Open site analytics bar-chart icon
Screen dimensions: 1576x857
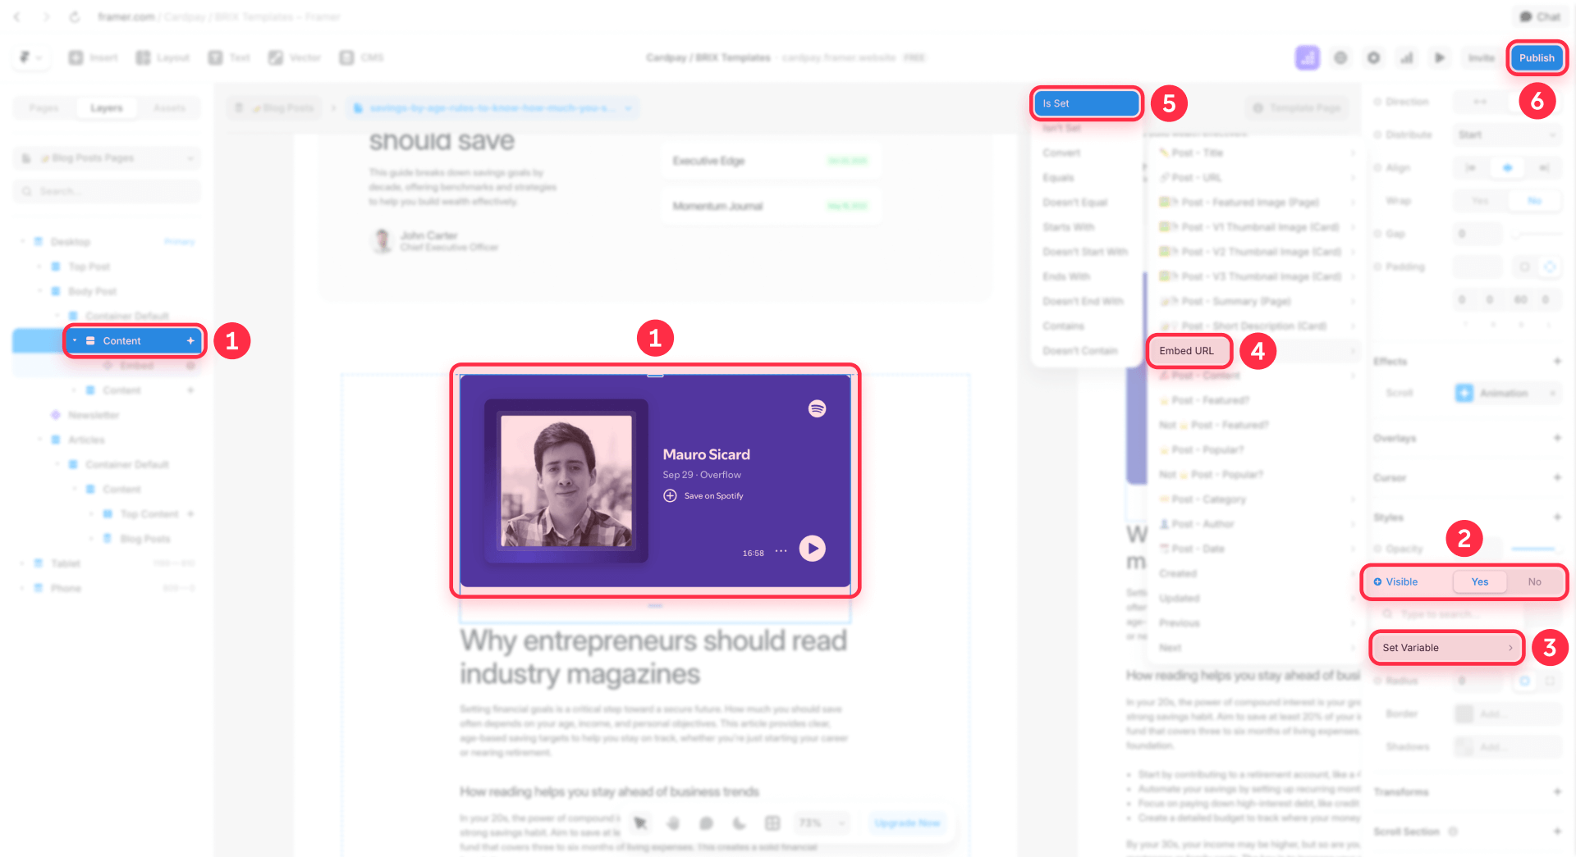(x=1406, y=57)
